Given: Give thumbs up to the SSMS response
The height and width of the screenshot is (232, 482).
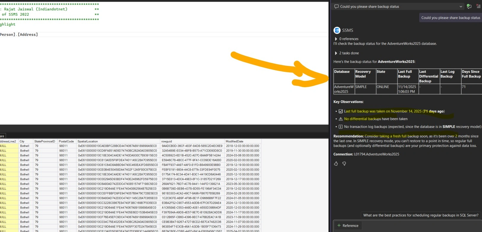Looking at the screenshot, I should [x=336, y=163].
